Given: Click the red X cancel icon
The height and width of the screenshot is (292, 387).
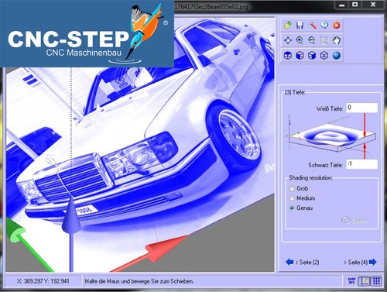Looking at the screenshot, I should [x=337, y=25].
